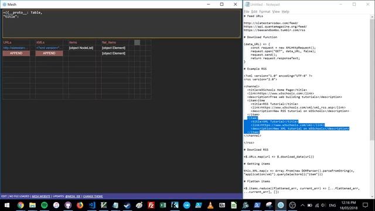
Task: Select the <?xml version cell
Action: point(49,48)
